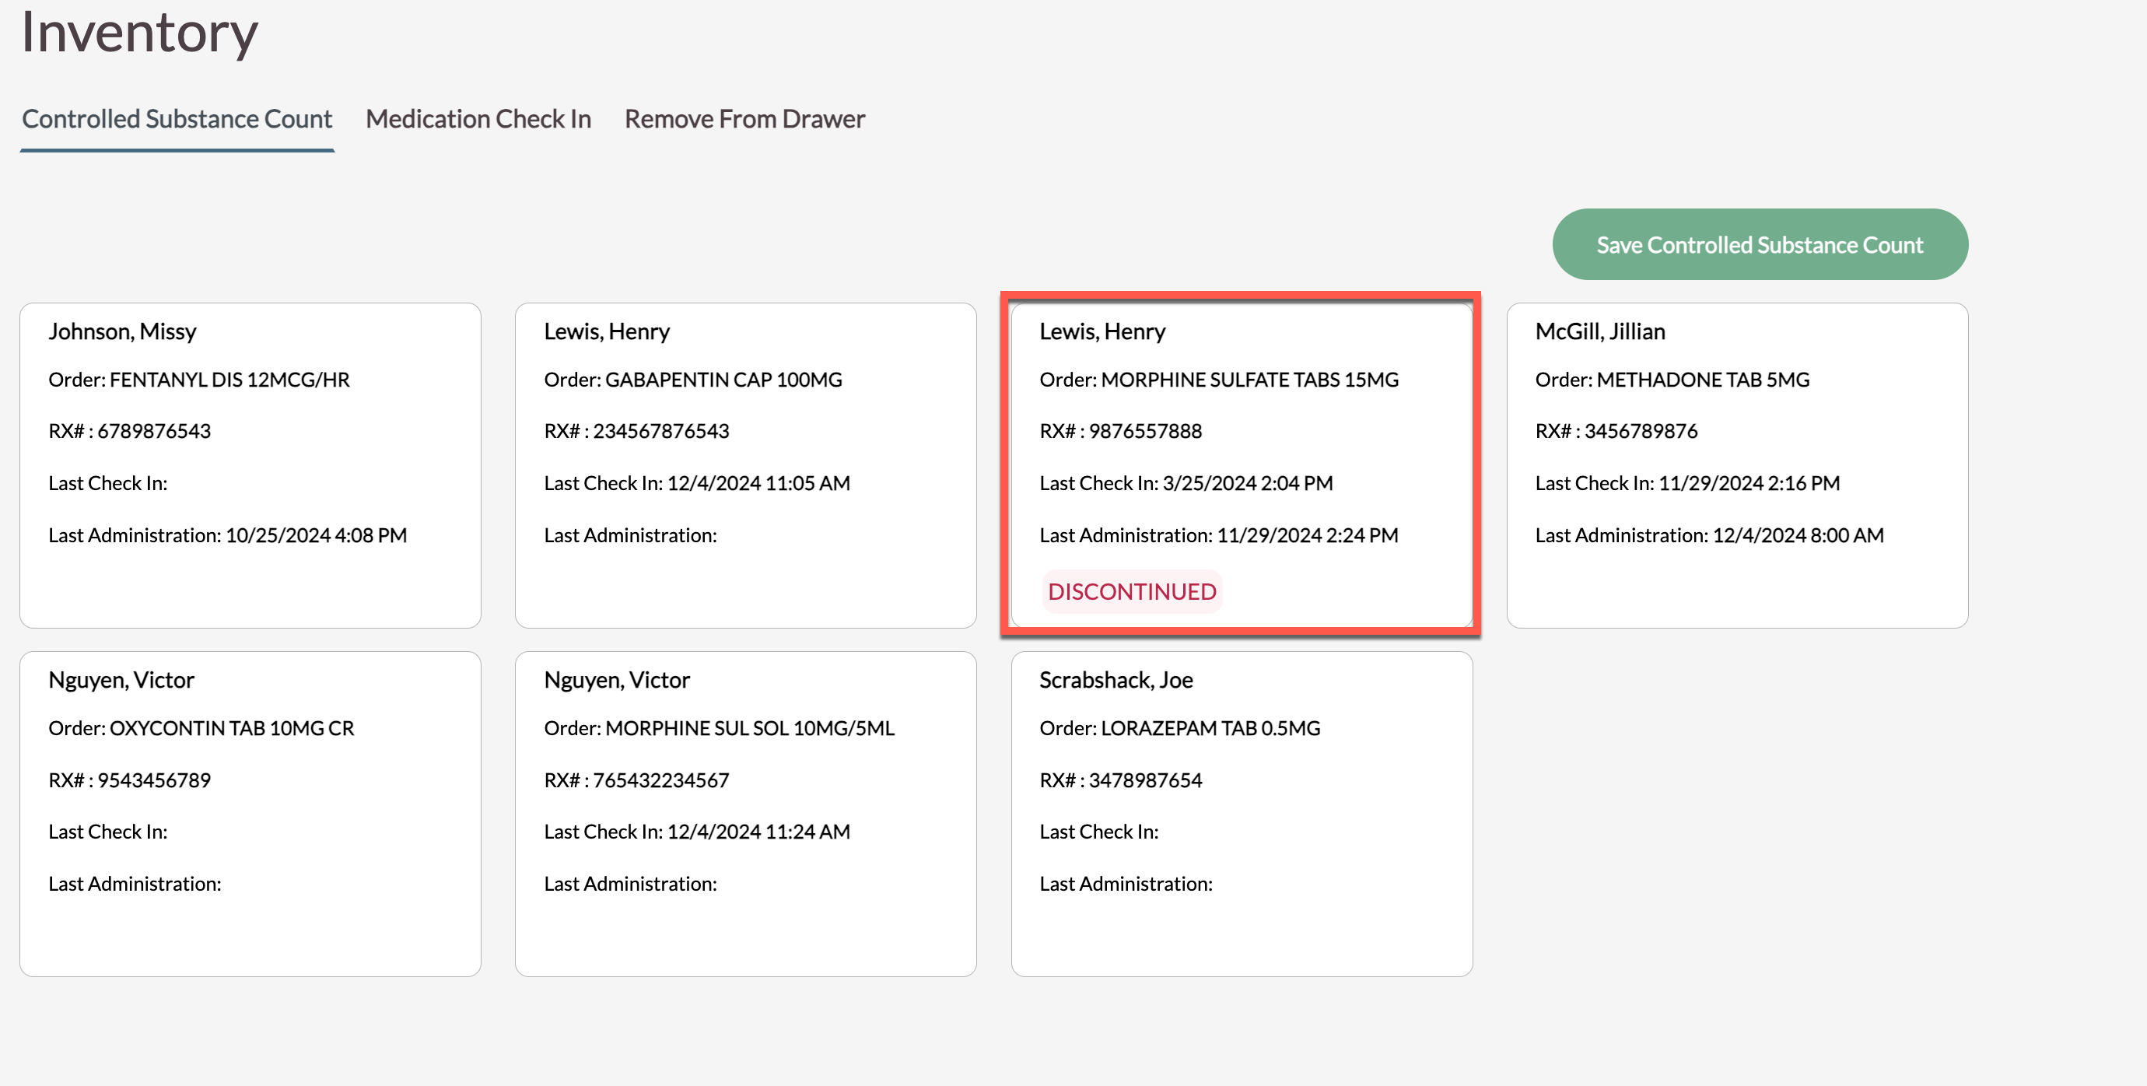2147x1086 pixels.
Task: Switch to the Medication Check In tab
Action: 478,119
